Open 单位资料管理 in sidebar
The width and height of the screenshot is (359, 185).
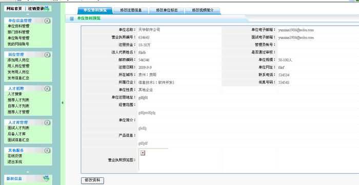[18, 26]
